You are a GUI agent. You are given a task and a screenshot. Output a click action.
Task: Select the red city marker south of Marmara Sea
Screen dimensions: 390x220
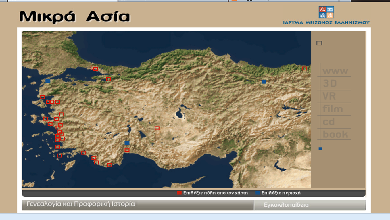pyautogui.click(x=108, y=79)
